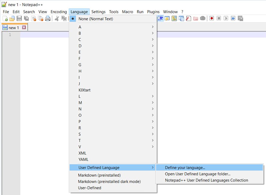Expand the A languages submenu
Viewport: 266px width, 195px height.
113,27
